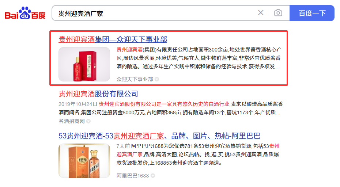Click the paw icon in the Baidu logo
Image resolution: width=340 pixels, height=187 pixels.
(x=25, y=13)
